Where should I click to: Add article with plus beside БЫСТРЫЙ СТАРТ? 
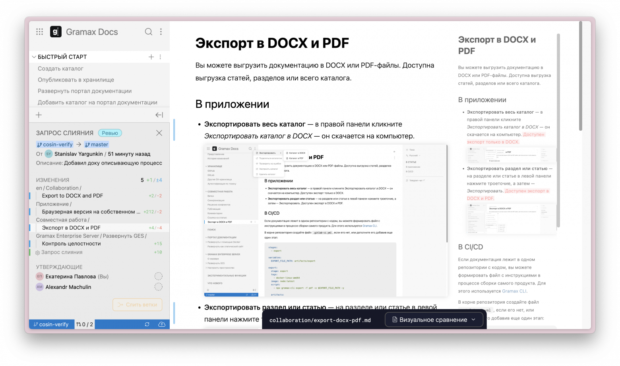click(151, 57)
